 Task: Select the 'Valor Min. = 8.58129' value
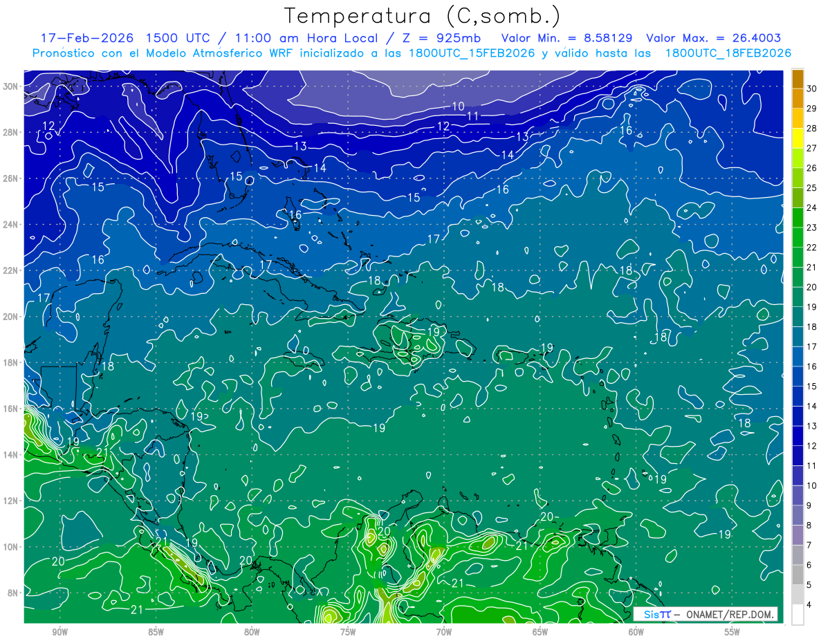pyautogui.click(x=566, y=38)
